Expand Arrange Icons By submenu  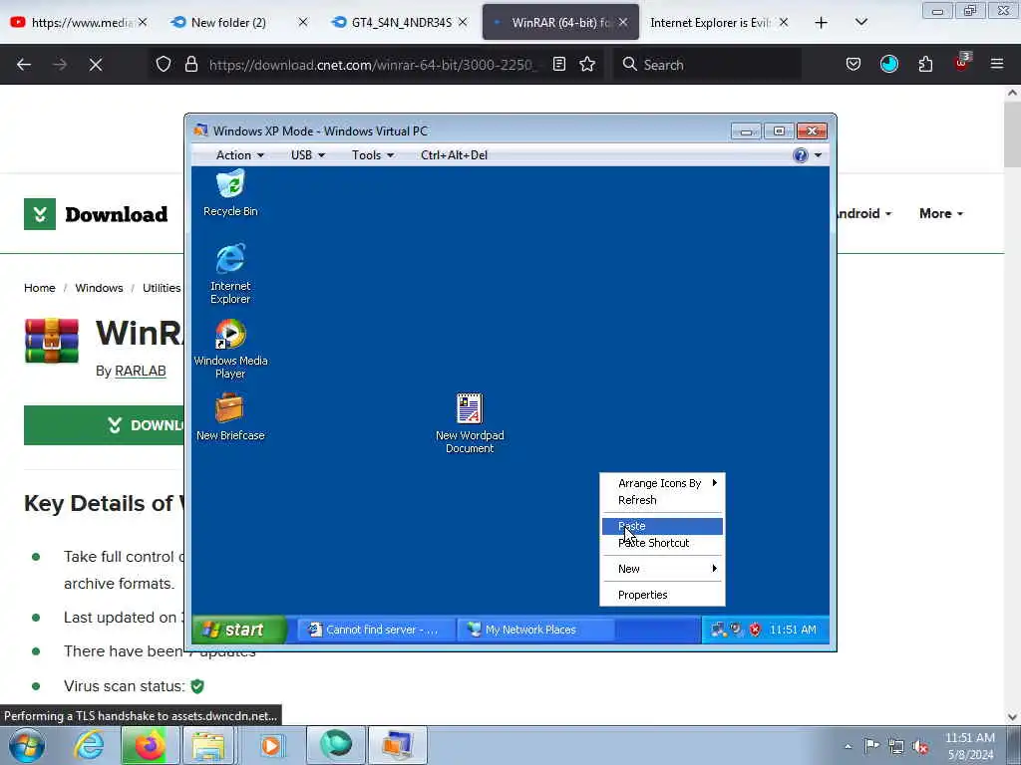tap(662, 483)
